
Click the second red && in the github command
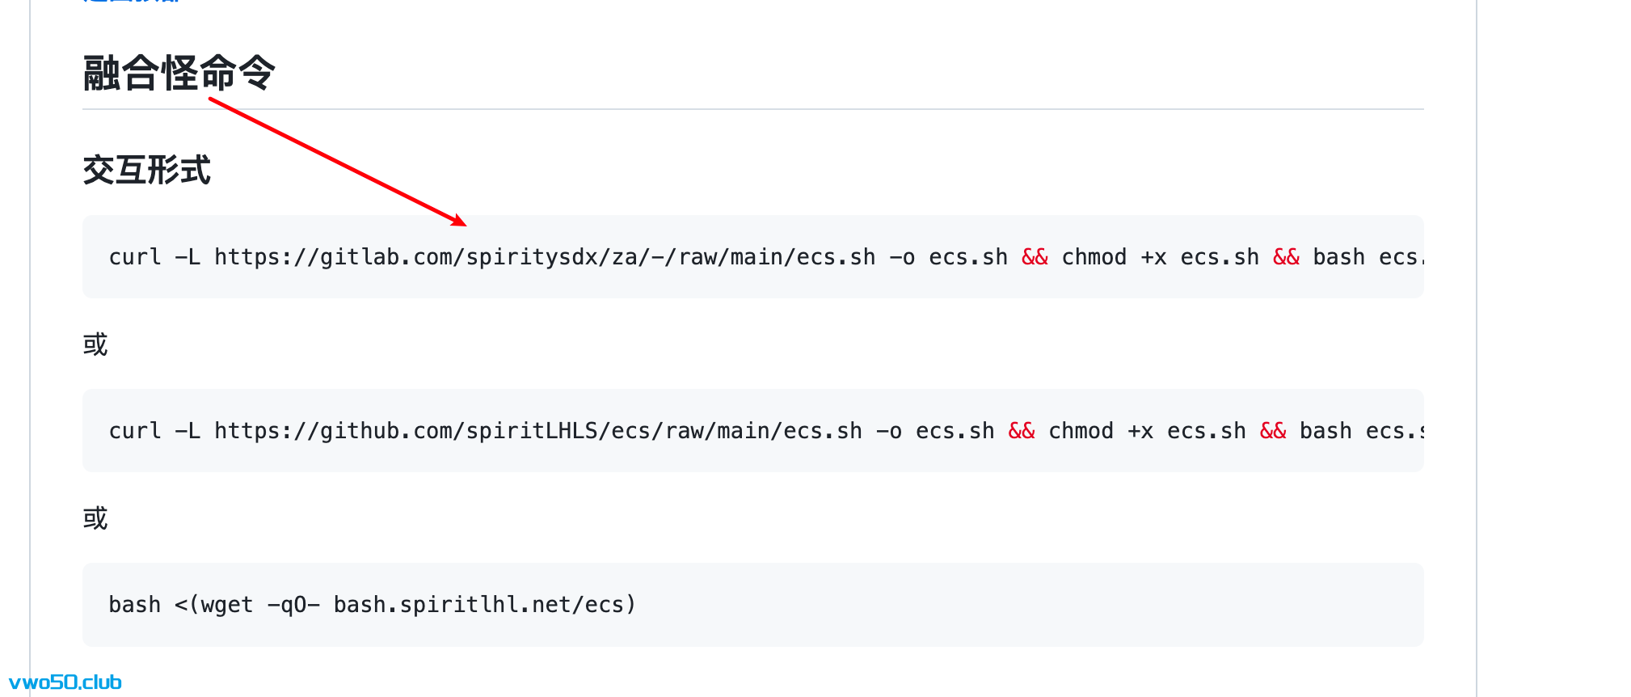point(1273,431)
